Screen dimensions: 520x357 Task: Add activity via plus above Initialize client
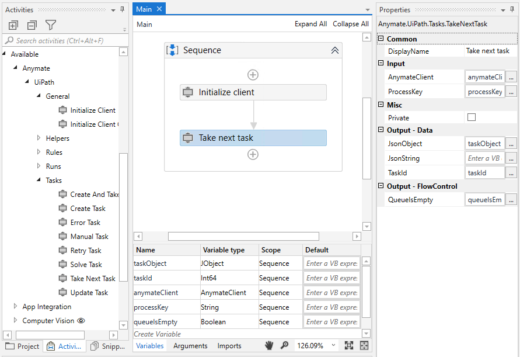[253, 75]
